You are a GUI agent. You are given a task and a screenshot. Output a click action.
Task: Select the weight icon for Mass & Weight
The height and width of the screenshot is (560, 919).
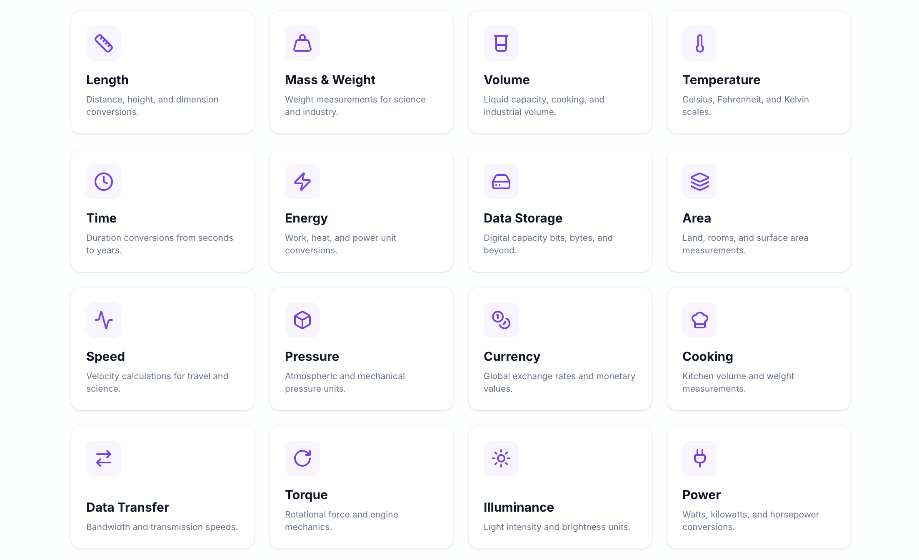point(302,43)
